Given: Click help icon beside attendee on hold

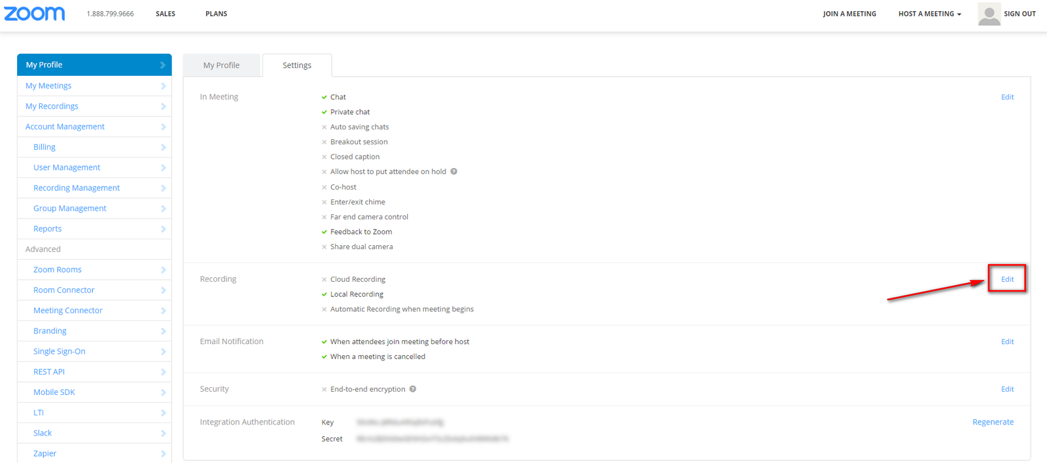Looking at the screenshot, I should [x=453, y=171].
